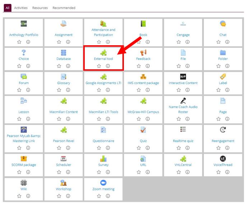Open the Macmillan LTI Tools link

(103, 112)
